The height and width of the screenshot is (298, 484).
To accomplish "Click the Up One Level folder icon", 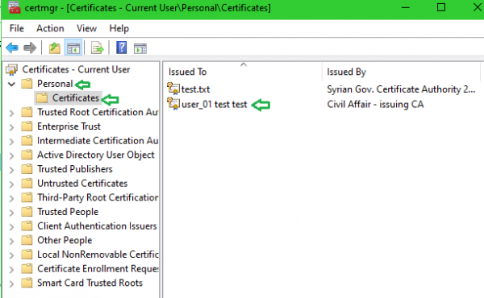I will [55, 48].
